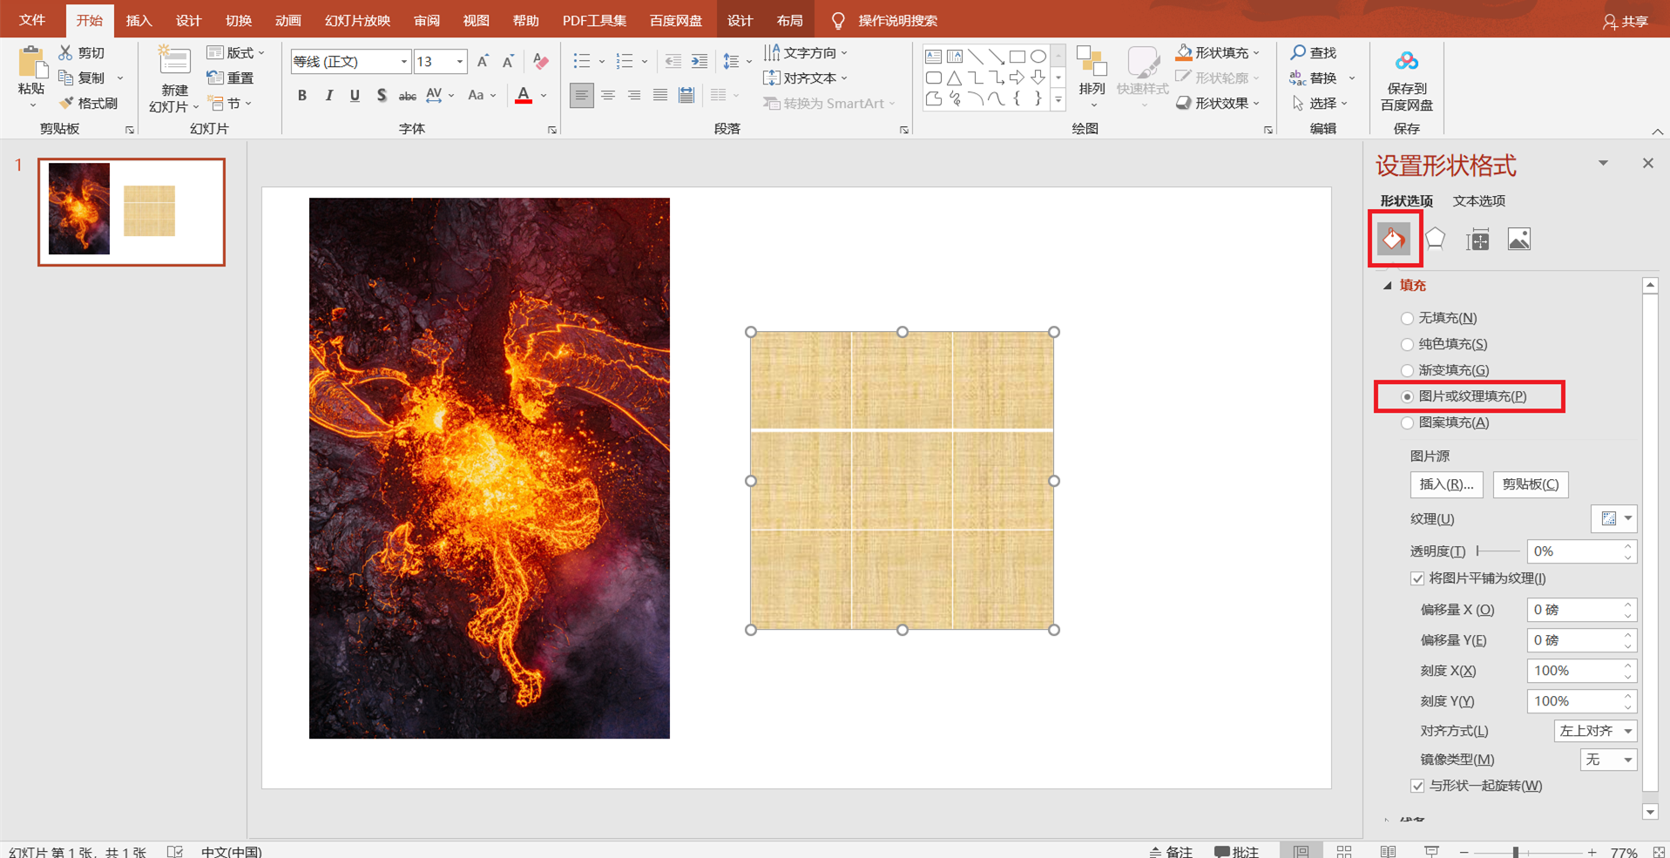Open the File (文件) menu

coord(32,20)
